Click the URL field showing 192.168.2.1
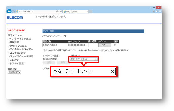 [x=36, y=11]
